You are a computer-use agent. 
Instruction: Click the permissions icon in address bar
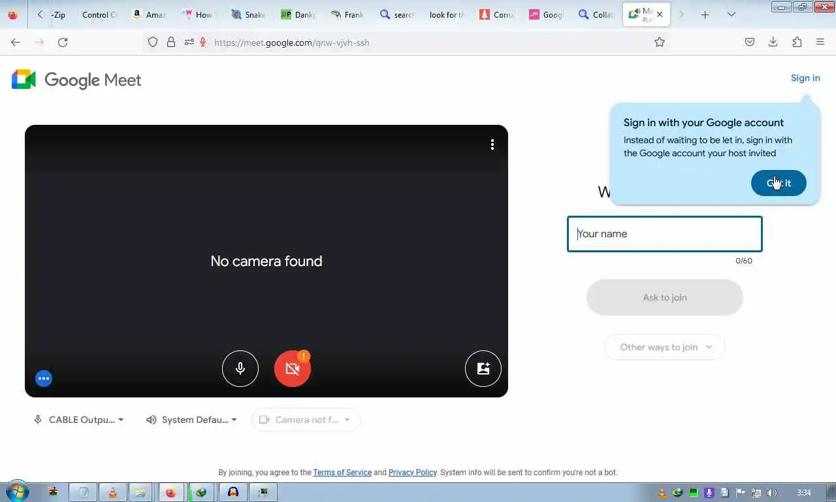[x=189, y=42]
